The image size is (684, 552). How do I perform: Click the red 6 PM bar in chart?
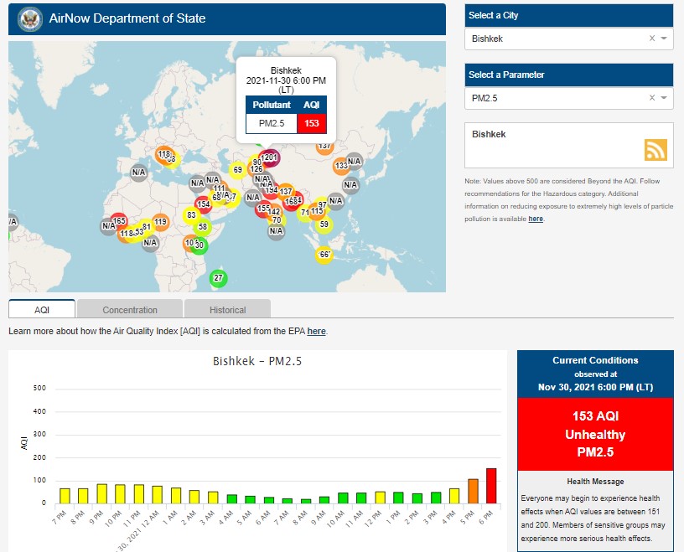coord(491,486)
